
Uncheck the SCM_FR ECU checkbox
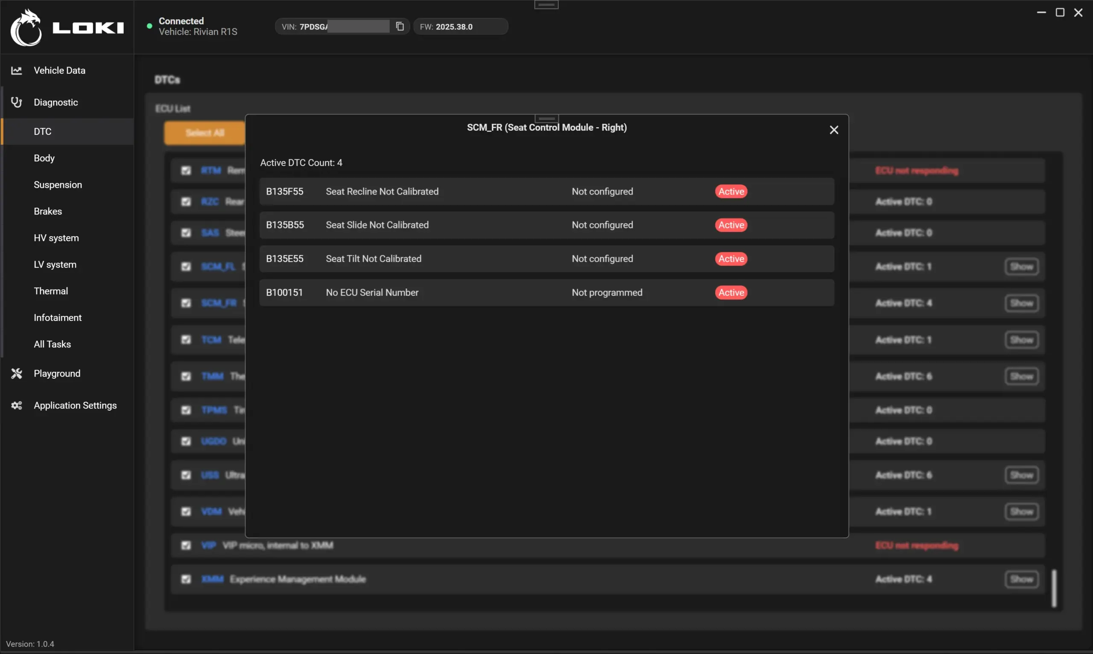186,303
